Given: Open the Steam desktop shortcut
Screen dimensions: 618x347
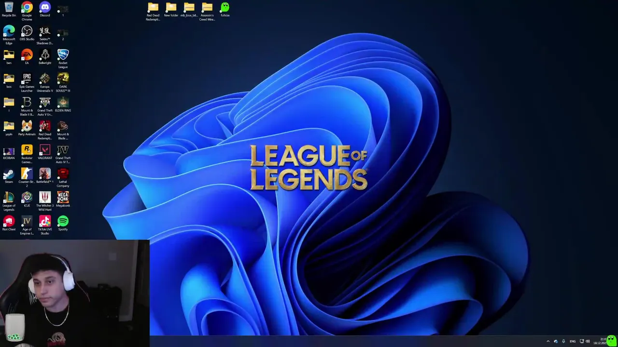Looking at the screenshot, I should point(9,176).
